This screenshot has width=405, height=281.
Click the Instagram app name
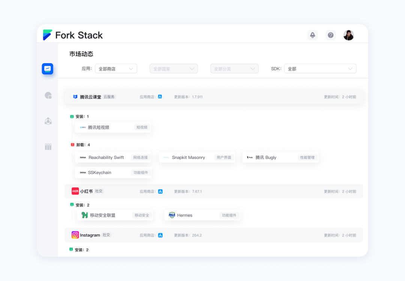point(90,235)
